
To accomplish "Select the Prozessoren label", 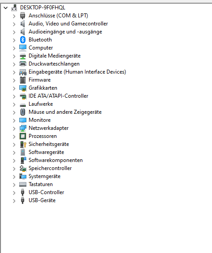I will tap(42, 136).
